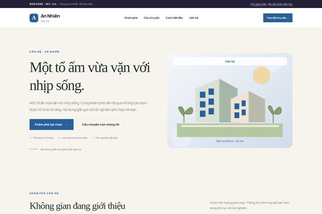The image size is (322, 214).
Task: Click the Khám phá lựa chọn button
Action: click(51, 124)
